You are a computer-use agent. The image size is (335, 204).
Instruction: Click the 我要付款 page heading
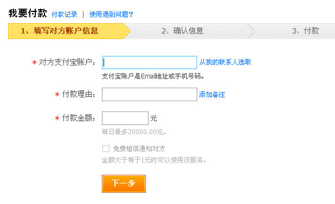[28, 13]
